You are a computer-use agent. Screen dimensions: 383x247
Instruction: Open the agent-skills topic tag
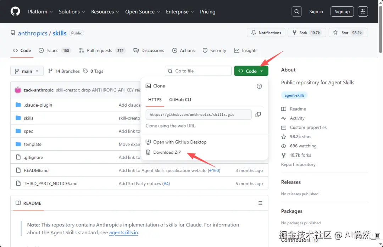294,95
